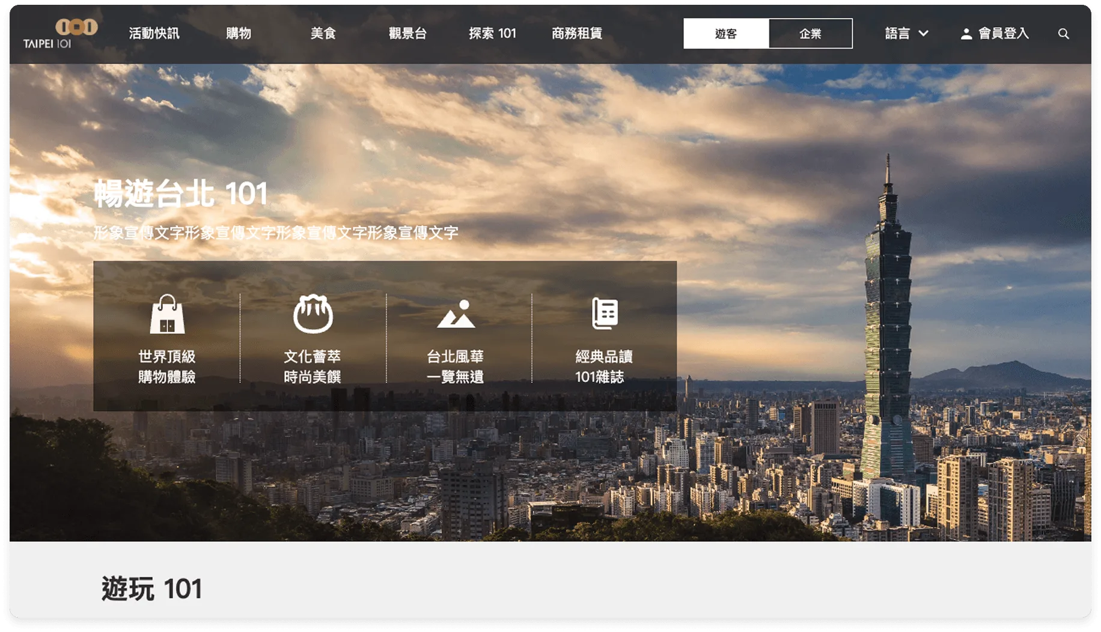Switch to 企業 corporate mode

810,34
